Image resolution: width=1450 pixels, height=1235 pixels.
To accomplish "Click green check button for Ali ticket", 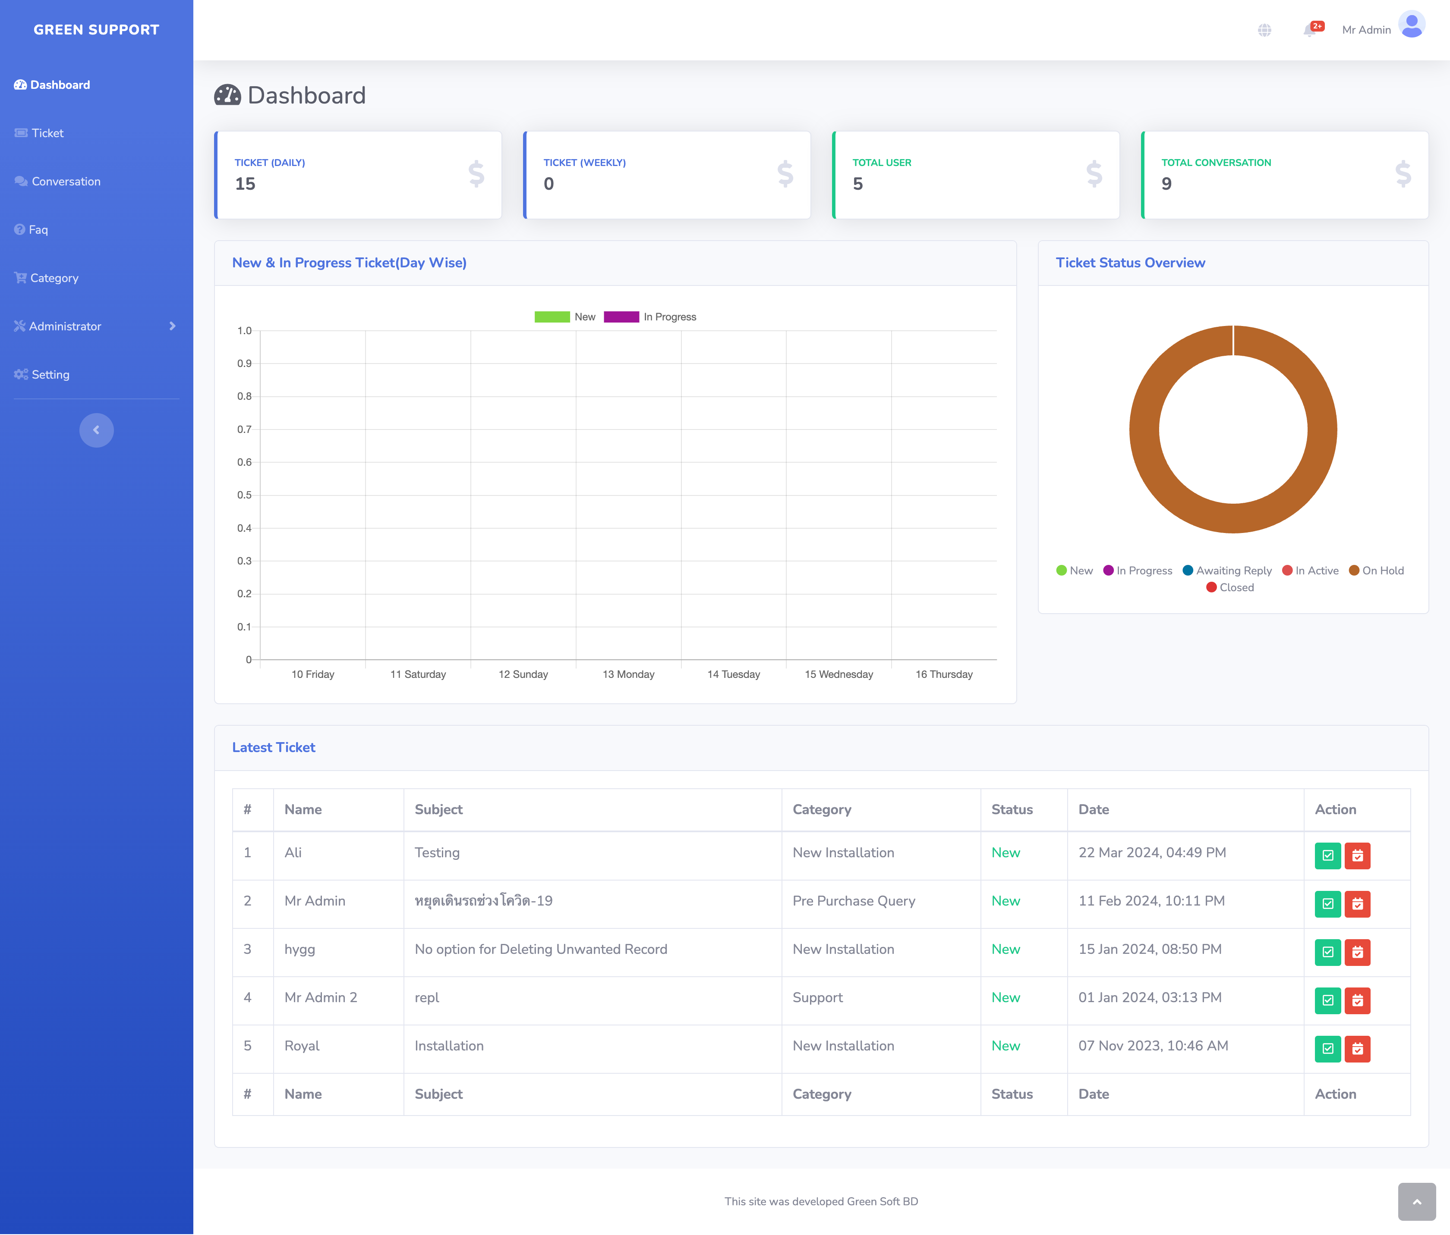I will point(1327,855).
